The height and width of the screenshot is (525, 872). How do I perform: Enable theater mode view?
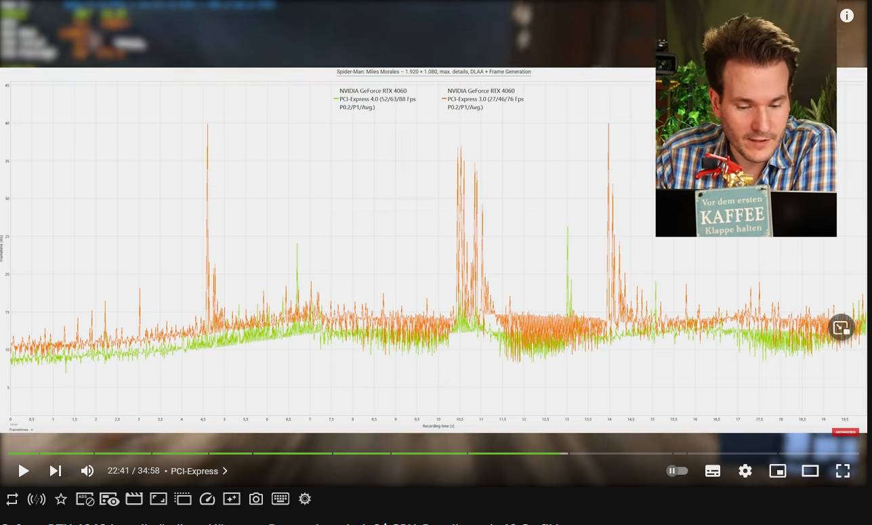click(810, 471)
